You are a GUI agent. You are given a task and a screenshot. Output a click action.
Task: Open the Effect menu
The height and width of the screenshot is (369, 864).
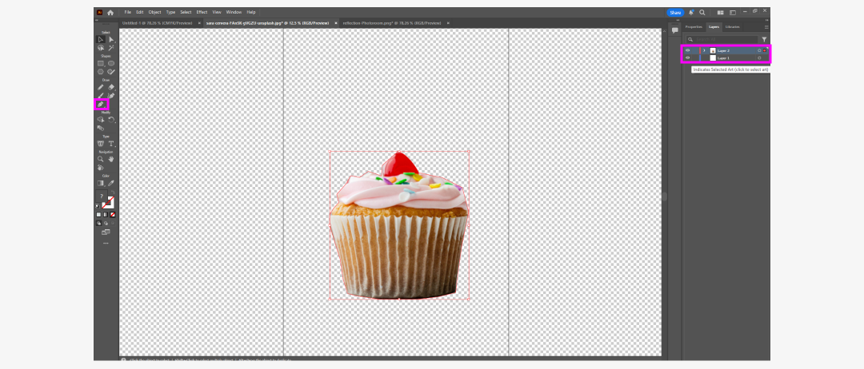click(202, 13)
